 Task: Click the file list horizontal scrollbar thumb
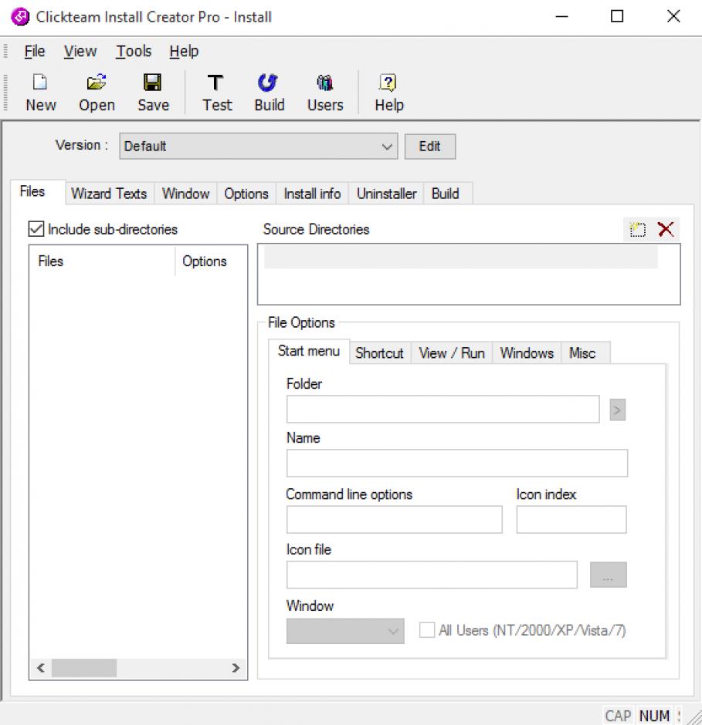coord(84,668)
